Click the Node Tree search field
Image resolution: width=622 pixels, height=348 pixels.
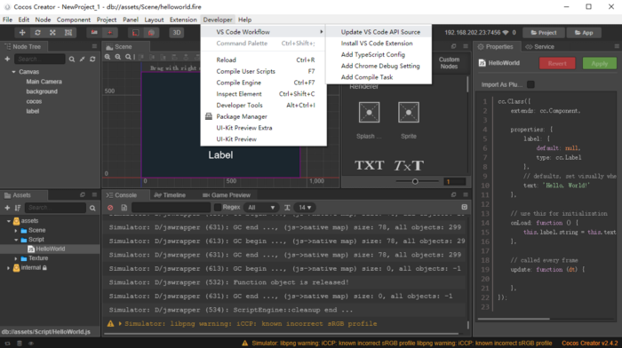point(40,59)
